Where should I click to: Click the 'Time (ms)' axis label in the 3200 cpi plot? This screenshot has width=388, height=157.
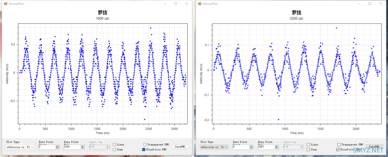(x=297, y=133)
